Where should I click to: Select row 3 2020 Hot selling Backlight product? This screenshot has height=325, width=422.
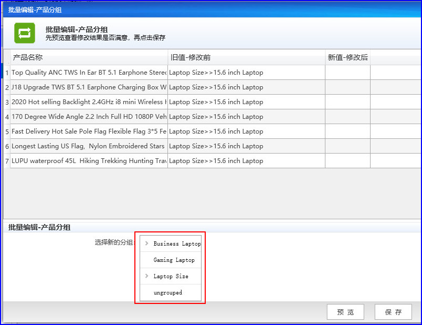tap(89, 101)
